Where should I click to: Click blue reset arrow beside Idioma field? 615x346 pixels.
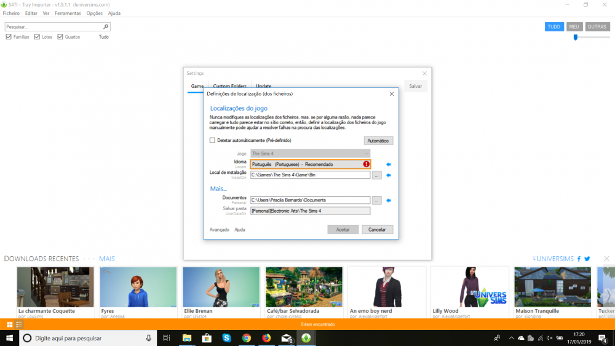pyautogui.click(x=388, y=165)
